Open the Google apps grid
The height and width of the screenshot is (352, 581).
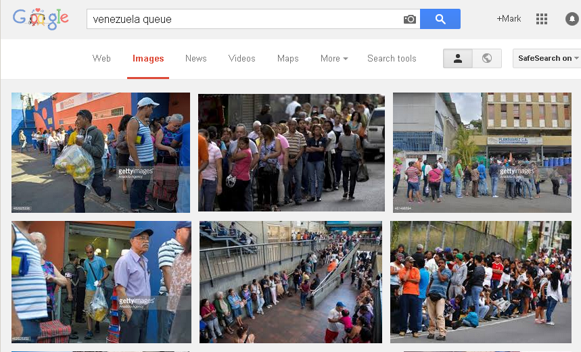coord(541,19)
